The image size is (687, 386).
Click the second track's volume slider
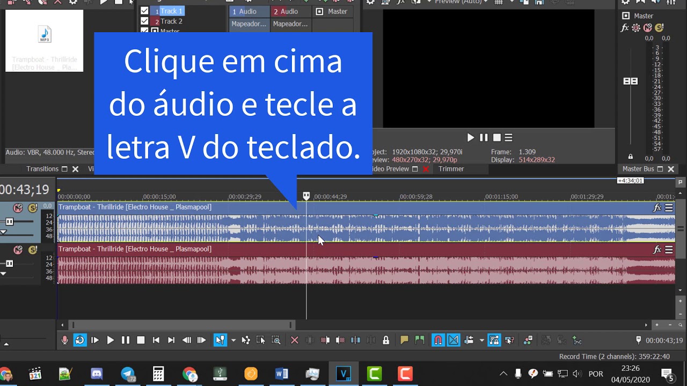9,263
